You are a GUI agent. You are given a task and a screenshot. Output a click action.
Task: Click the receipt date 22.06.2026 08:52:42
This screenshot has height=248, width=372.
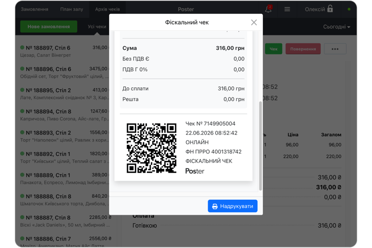[211, 133]
